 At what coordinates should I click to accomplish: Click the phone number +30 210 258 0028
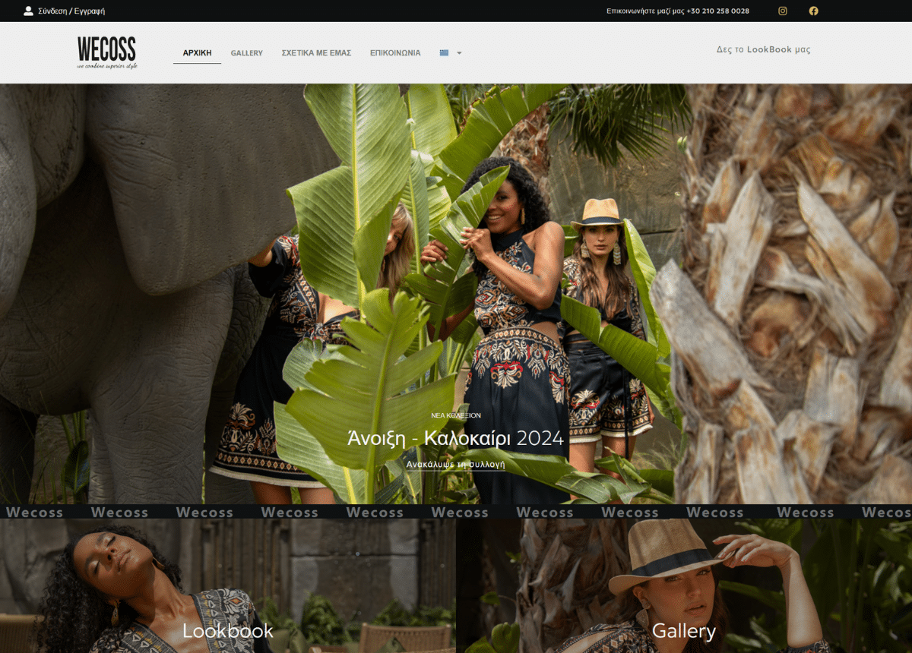717,11
